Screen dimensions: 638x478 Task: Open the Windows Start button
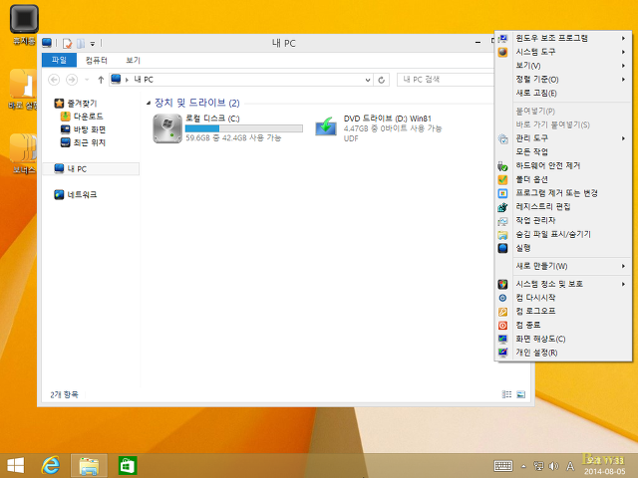[16, 466]
